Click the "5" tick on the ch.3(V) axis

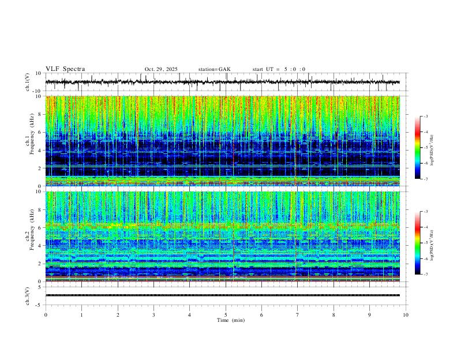point(40,287)
